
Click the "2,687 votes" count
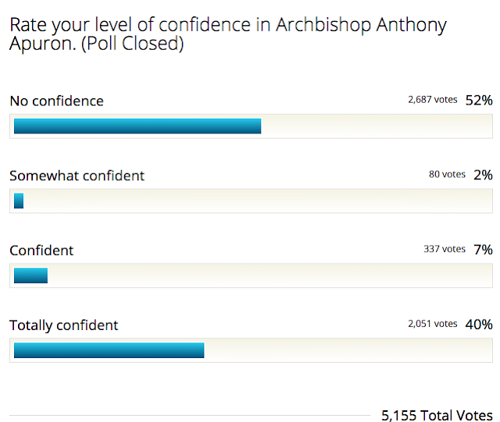pyautogui.click(x=433, y=100)
